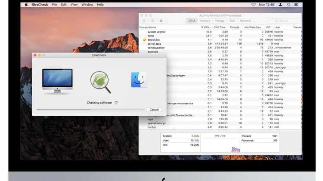
Task: Click the System CPU percentage 5.86%
Action: [x=195, y=136]
